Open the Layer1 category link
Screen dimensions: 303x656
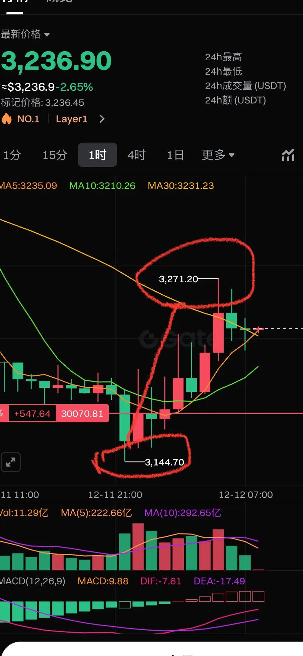[x=72, y=119]
